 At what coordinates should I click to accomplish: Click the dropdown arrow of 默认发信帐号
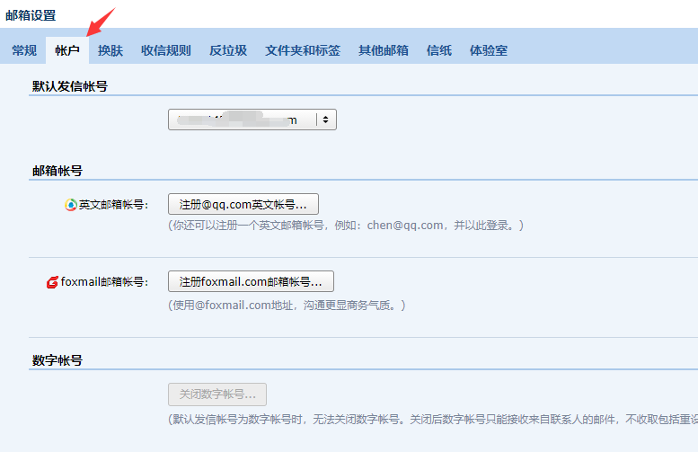[x=326, y=120]
